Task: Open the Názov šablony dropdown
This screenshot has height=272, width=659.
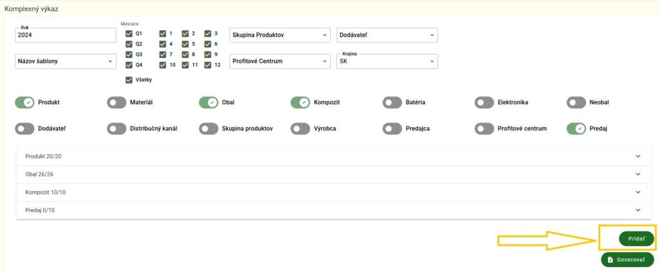Action: pyautogui.click(x=64, y=62)
